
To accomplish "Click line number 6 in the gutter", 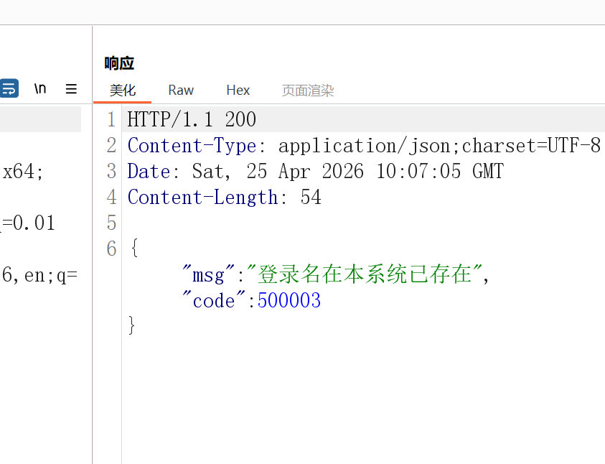I will tap(111, 249).
